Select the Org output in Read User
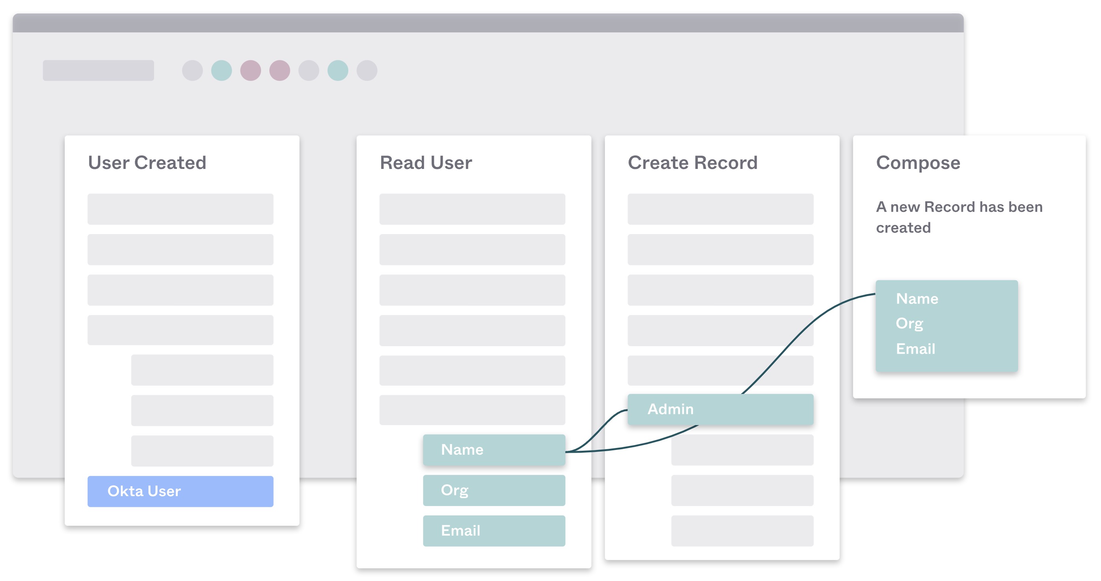The width and height of the screenshot is (1101, 581). click(494, 490)
